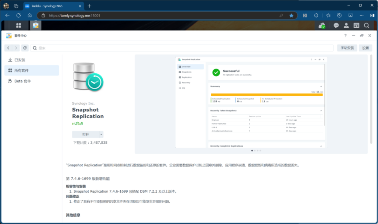
Task: Click the 下载计数：3,487,838 text
Action: click(90, 143)
